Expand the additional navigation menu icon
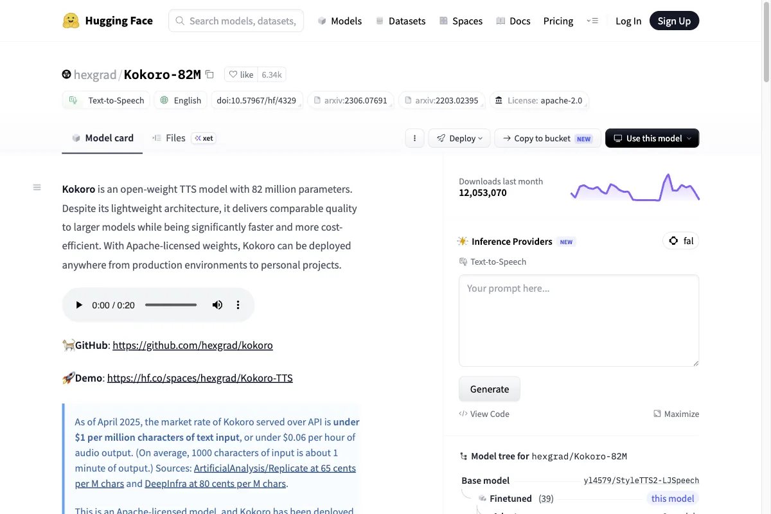Image resolution: width=771 pixels, height=514 pixels. [592, 21]
